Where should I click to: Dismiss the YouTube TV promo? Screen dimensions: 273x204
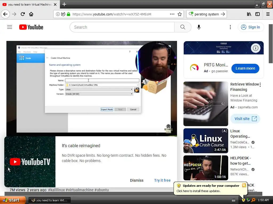137,180
